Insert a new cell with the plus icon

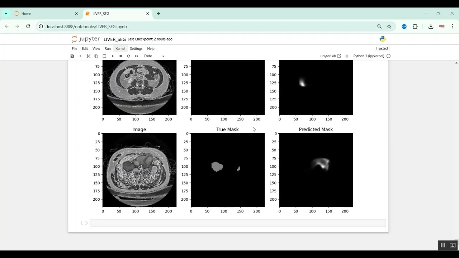80,56
